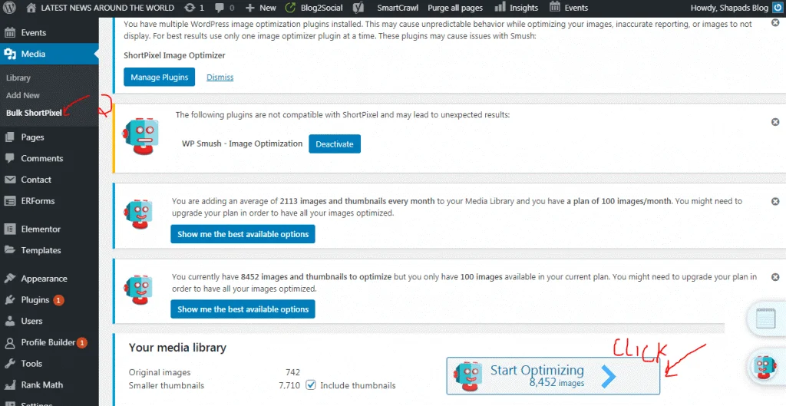Screen dimensions: 786x406
Task: Click the Yoast SEO icon in admin bar
Action: [x=358, y=8]
